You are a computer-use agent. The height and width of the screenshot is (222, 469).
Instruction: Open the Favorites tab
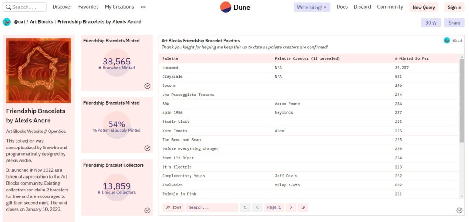88,7
